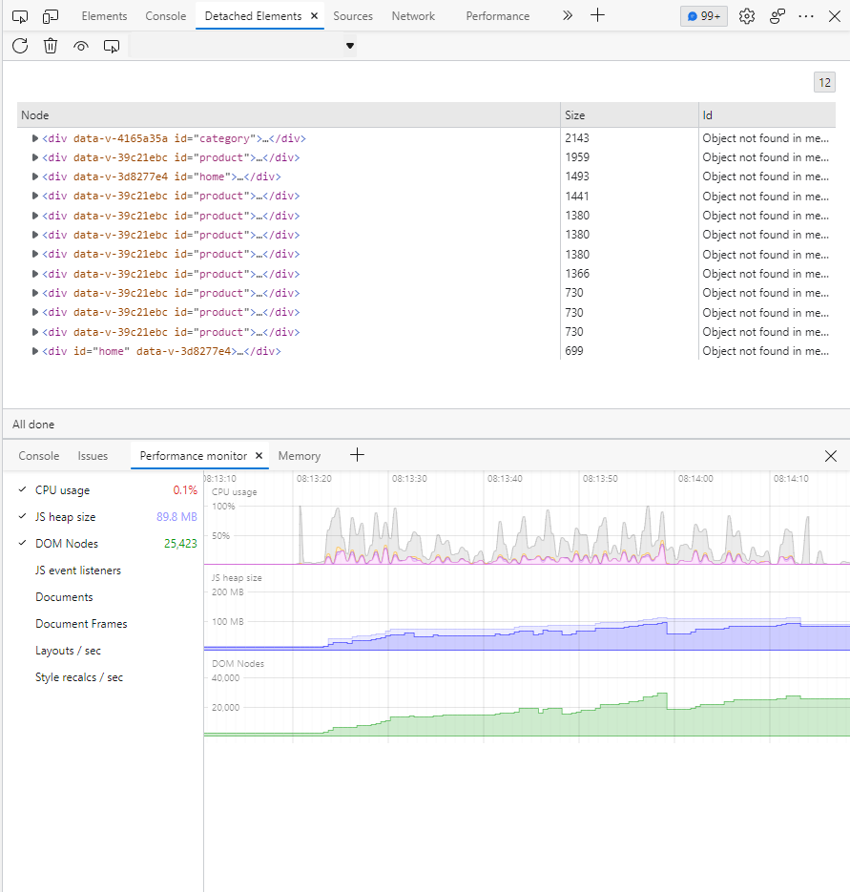
Task: Open the filter dropdown arrow
Action: (x=349, y=45)
